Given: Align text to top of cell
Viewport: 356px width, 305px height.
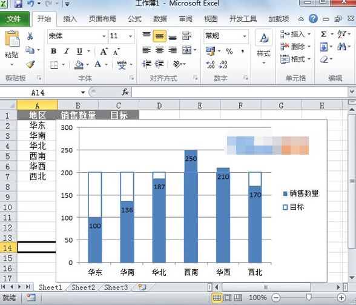Looking at the screenshot, I should pyautogui.click(x=147, y=35).
